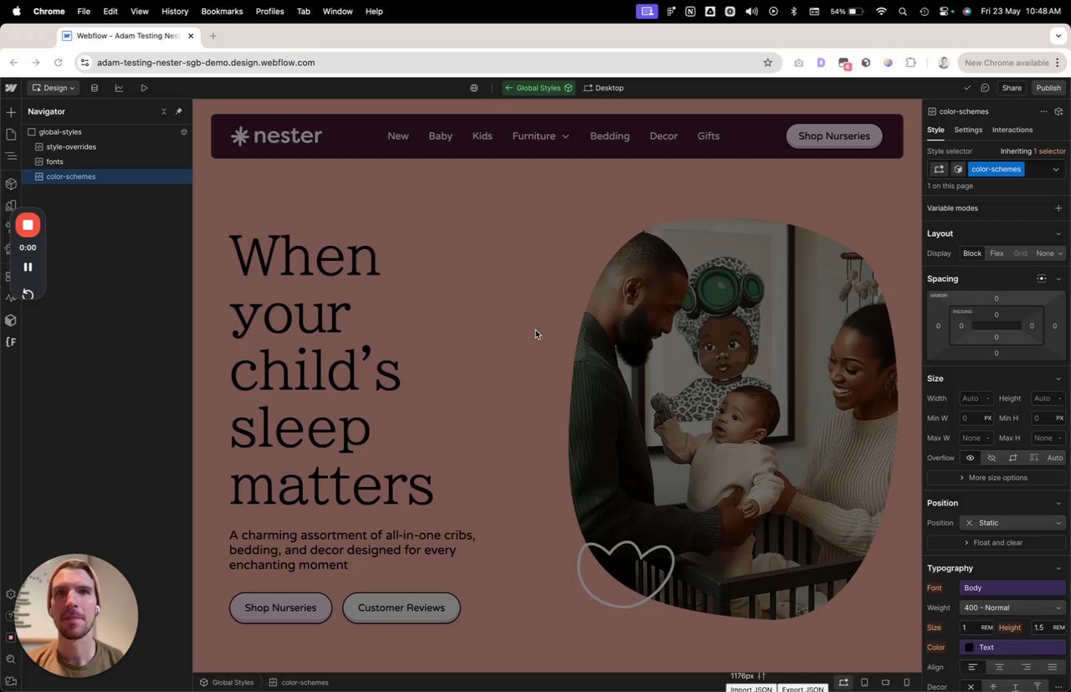Select Flex display option
The width and height of the screenshot is (1071, 692).
(x=997, y=254)
